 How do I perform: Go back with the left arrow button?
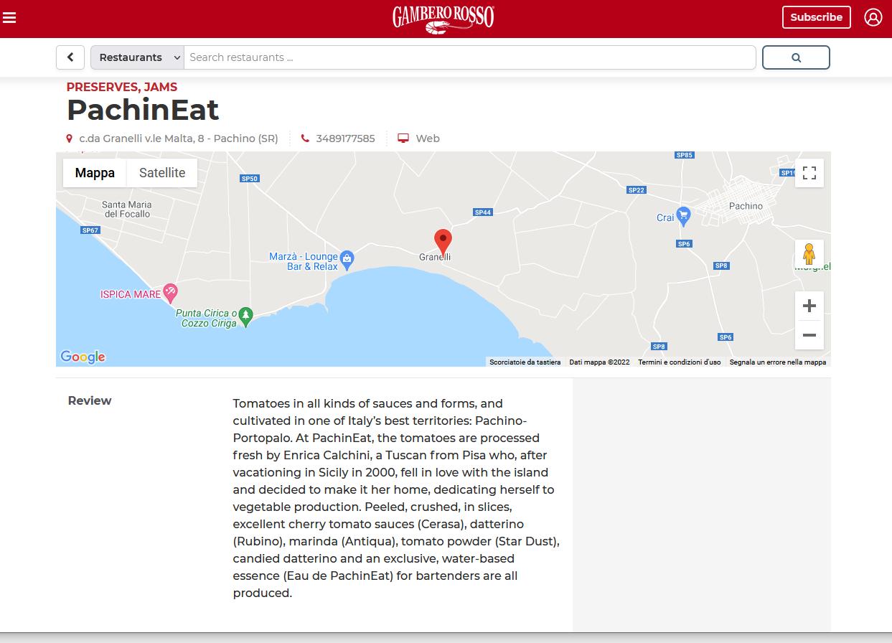70,57
